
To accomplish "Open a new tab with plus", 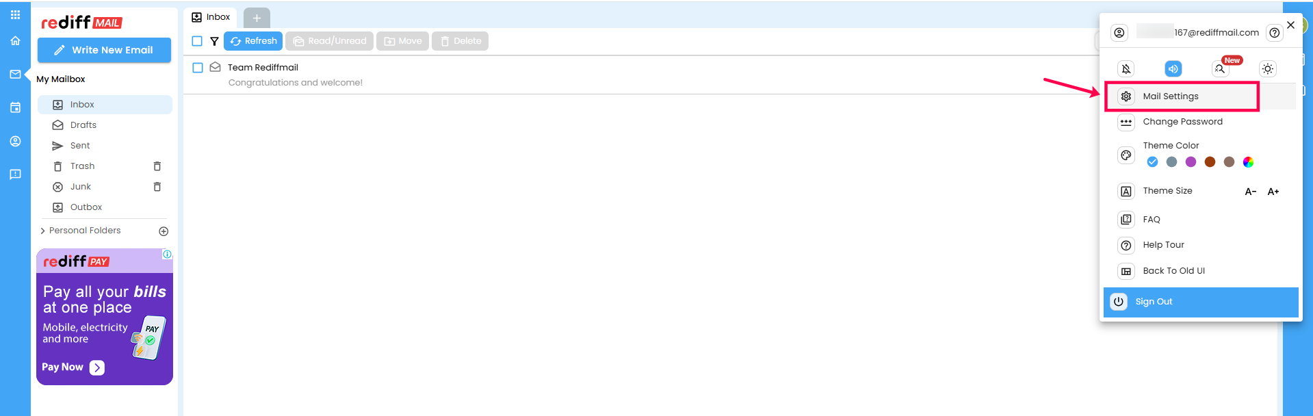I will pyautogui.click(x=257, y=18).
